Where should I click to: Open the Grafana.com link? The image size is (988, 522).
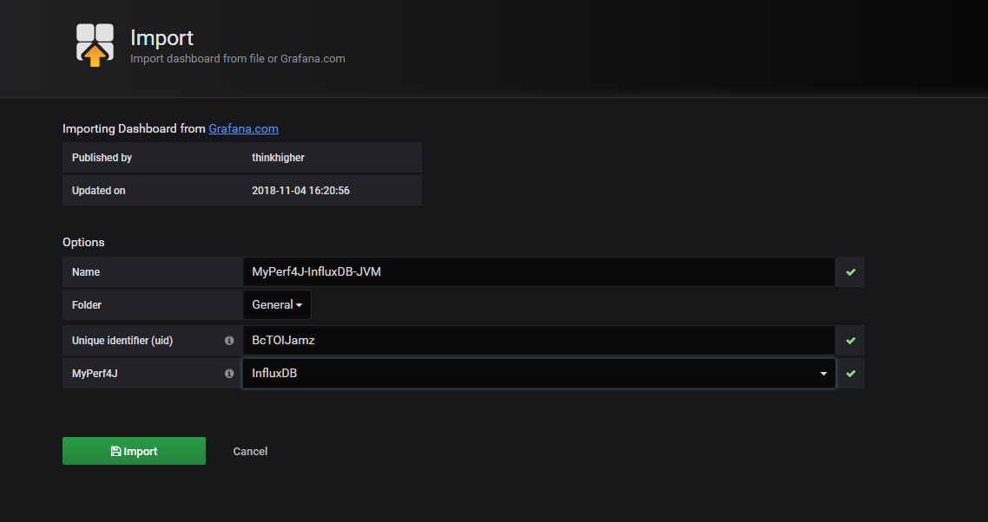243,128
